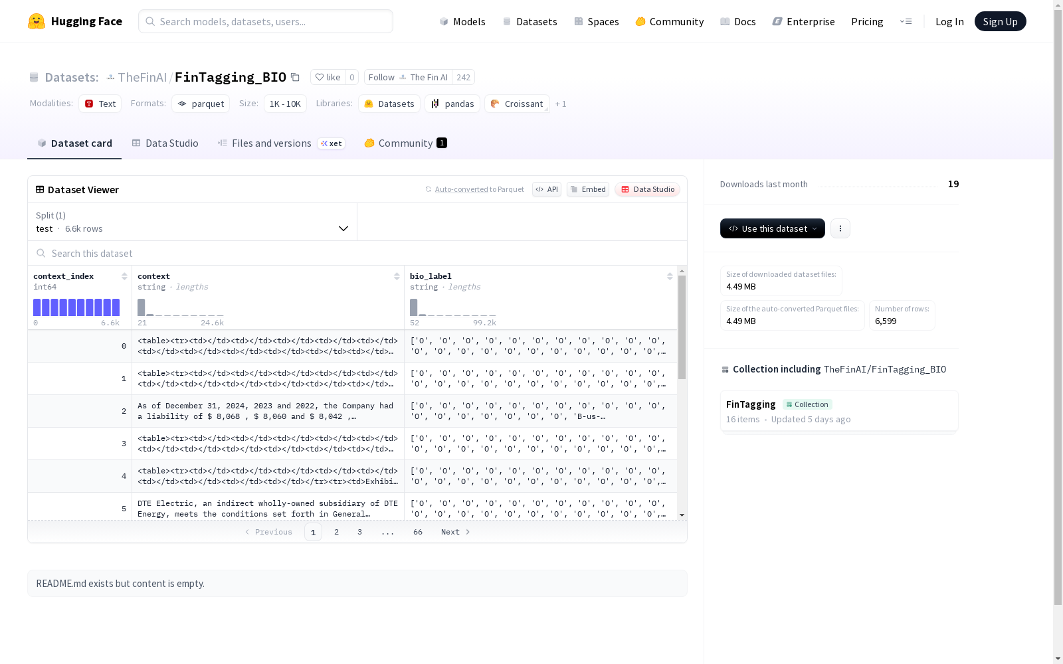
Task: Open the API button in viewer
Action: [547, 189]
